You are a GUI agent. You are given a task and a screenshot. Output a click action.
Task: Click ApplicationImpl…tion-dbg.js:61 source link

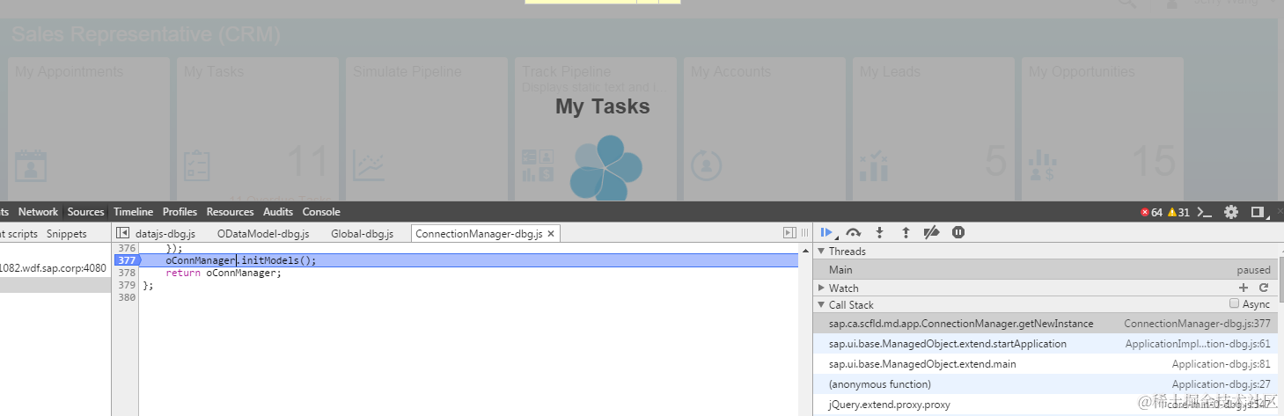[1198, 344]
